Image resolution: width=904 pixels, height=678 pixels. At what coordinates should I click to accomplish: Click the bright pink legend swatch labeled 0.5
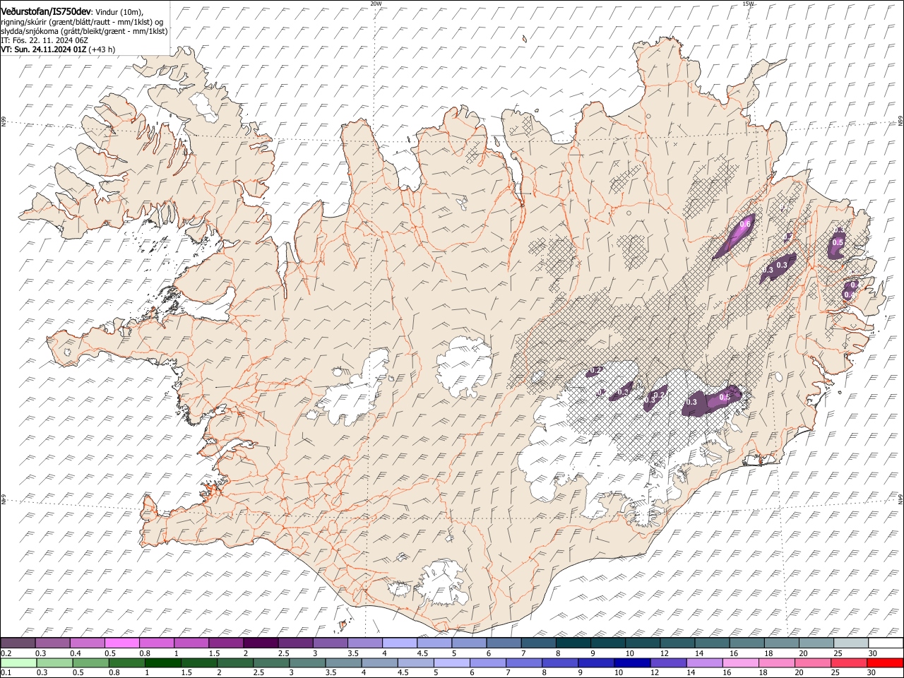121,643
